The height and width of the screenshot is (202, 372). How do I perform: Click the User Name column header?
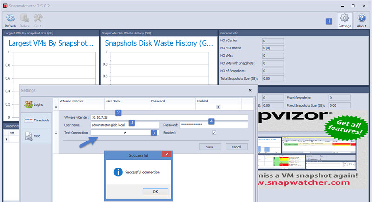click(127, 101)
